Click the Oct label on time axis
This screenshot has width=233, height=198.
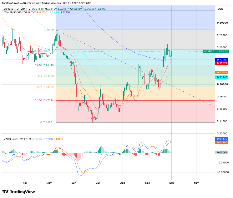click(x=171, y=183)
